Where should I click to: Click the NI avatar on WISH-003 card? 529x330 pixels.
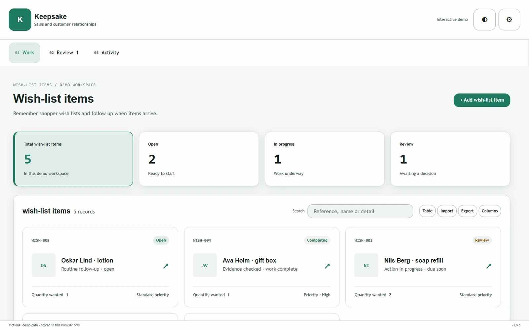[366, 265]
